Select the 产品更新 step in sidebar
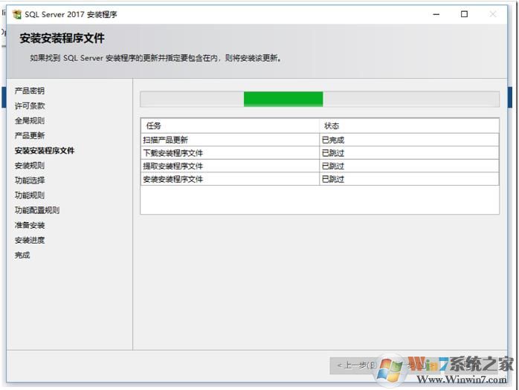The height and width of the screenshot is (390, 519). pos(30,136)
